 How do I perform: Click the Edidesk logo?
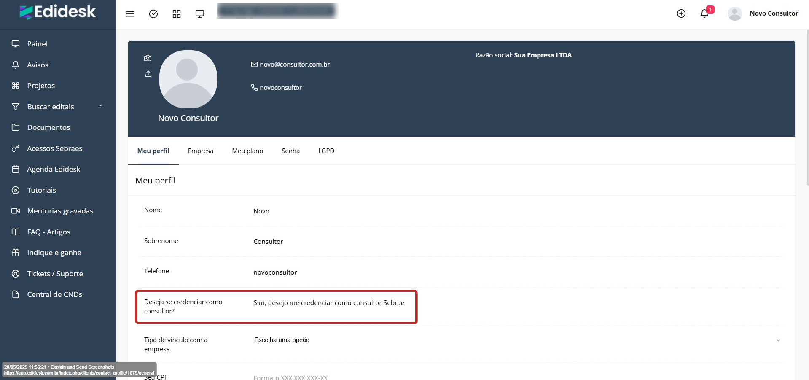pos(58,12)
